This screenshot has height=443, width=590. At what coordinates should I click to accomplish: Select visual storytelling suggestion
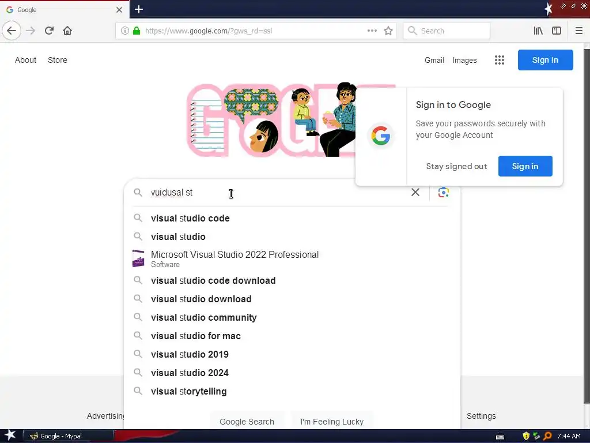(292, 392)
